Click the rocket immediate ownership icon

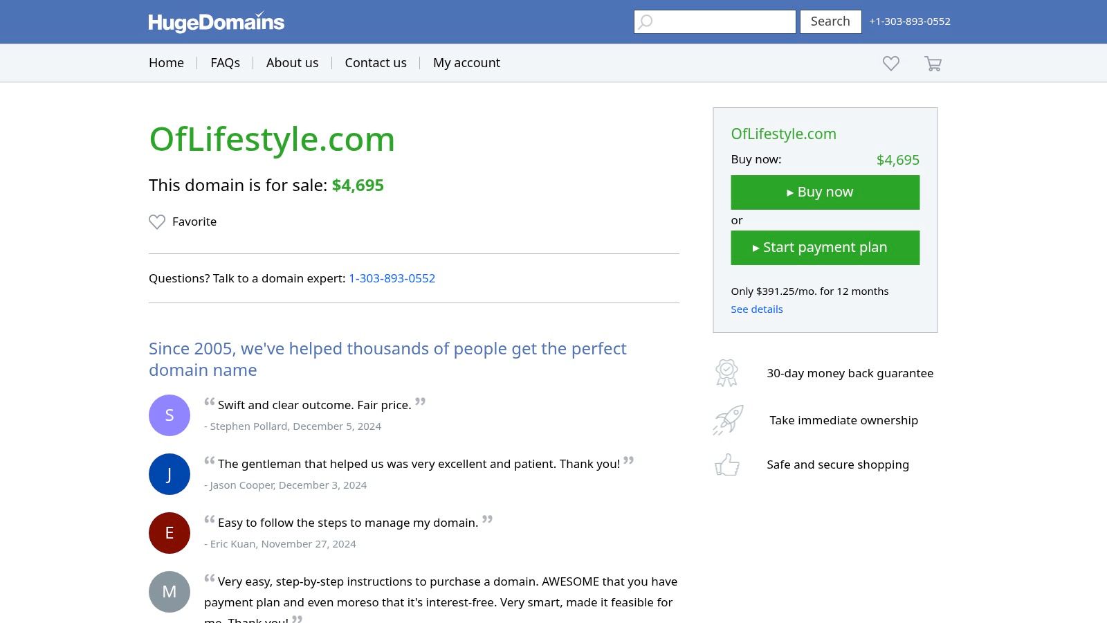[x=728, y=420]
